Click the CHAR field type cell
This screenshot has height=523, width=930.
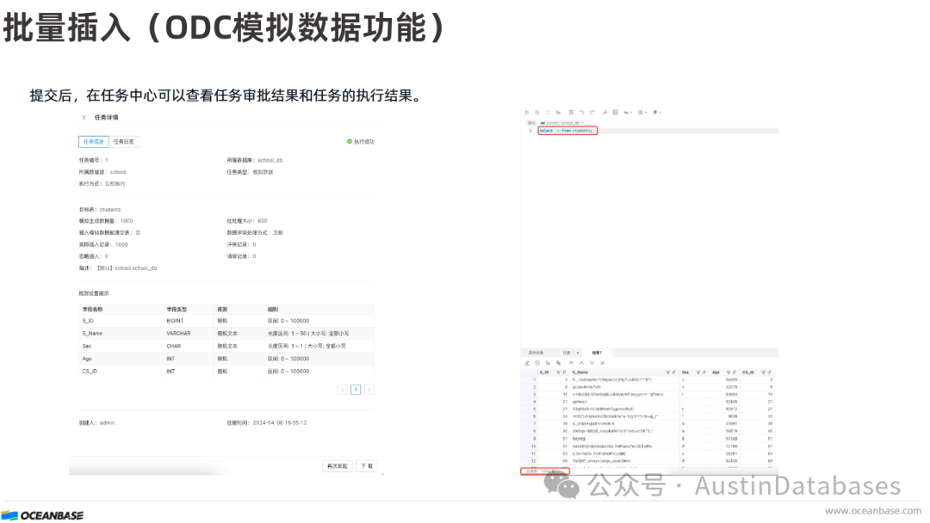pyautogui.click(x=174, y=346)
